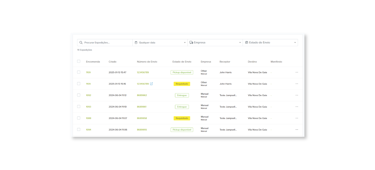The width and height of the screenshot is (375, 170).
Task: Open external link icon beside 123456789
Action: pyautogui.click(x=151, y=84)
